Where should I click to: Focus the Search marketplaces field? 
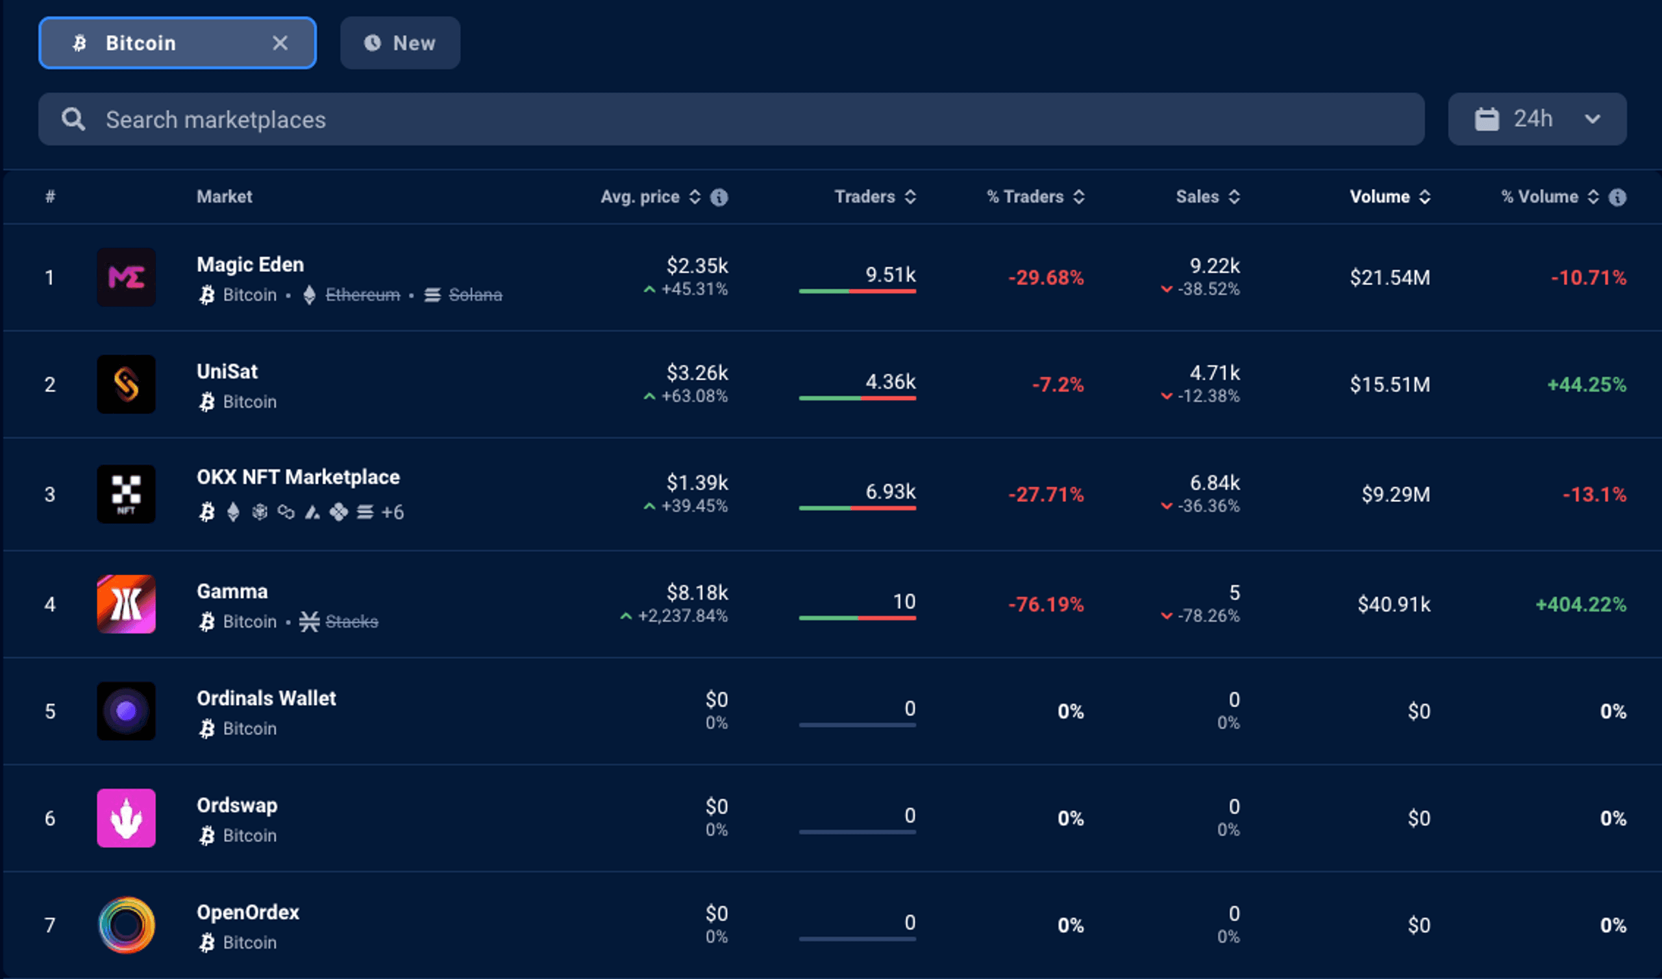(x=731, y=119)
